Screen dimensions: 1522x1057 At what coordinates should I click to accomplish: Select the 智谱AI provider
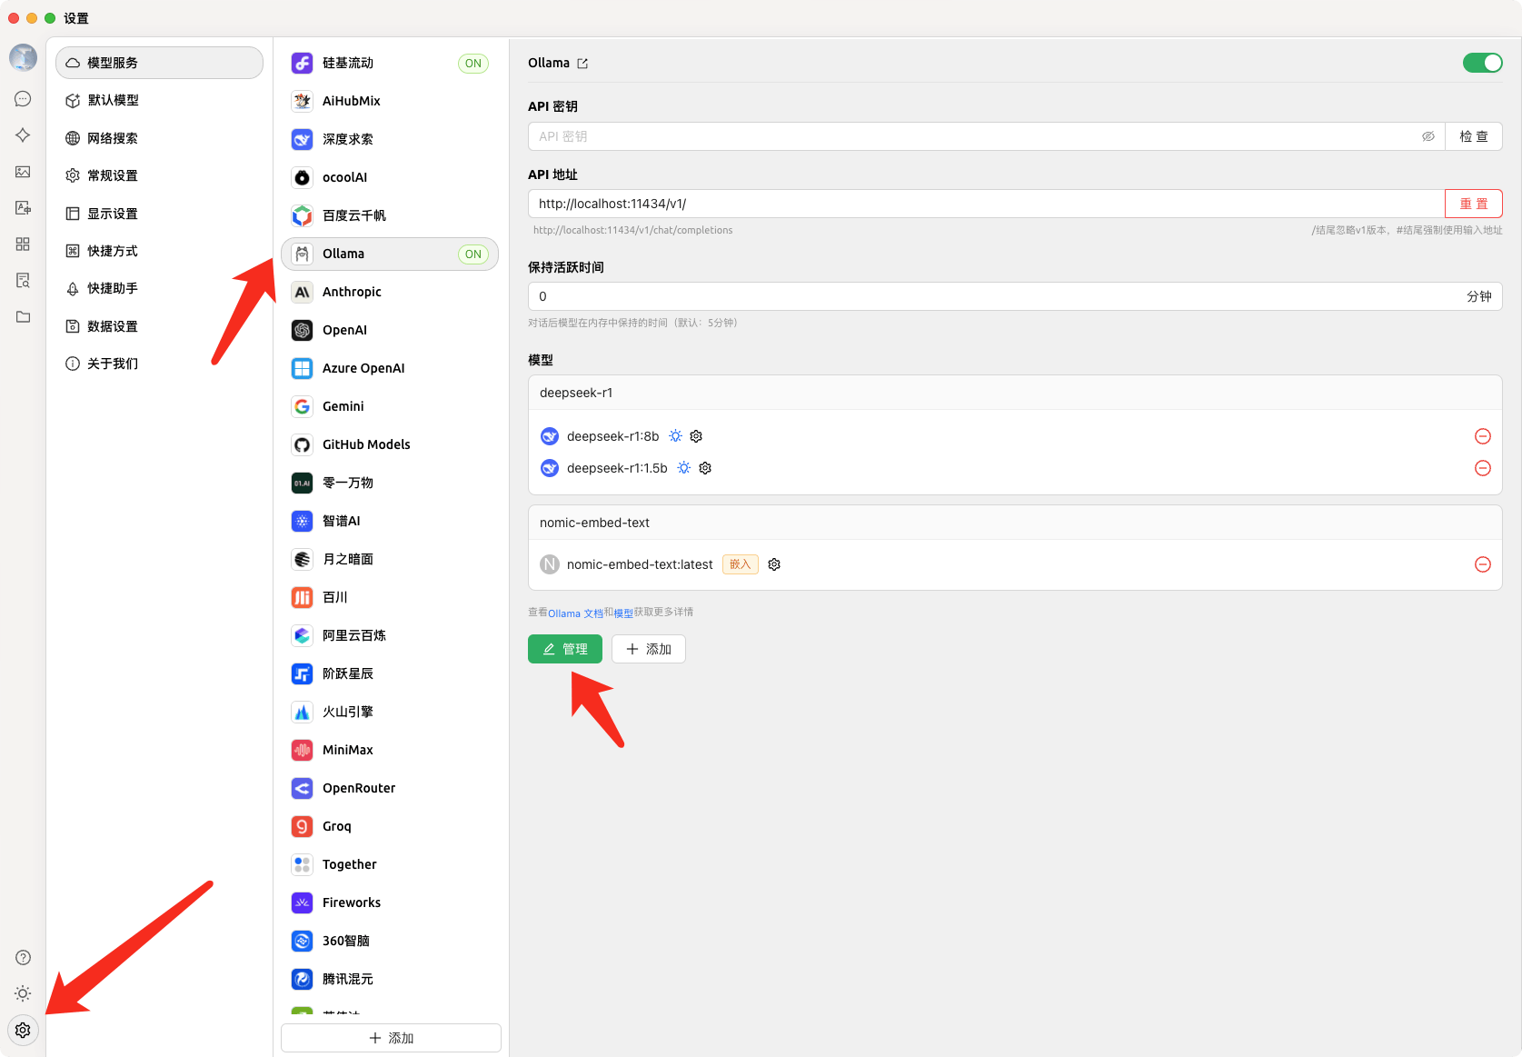coord(390,521)
